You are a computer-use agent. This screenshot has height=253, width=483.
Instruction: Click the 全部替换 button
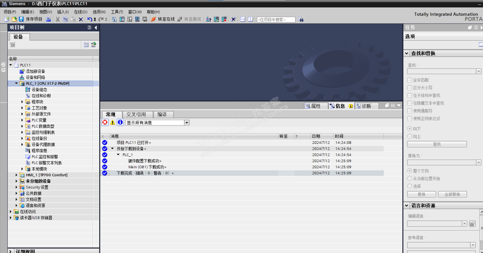(x=452, y=194)
